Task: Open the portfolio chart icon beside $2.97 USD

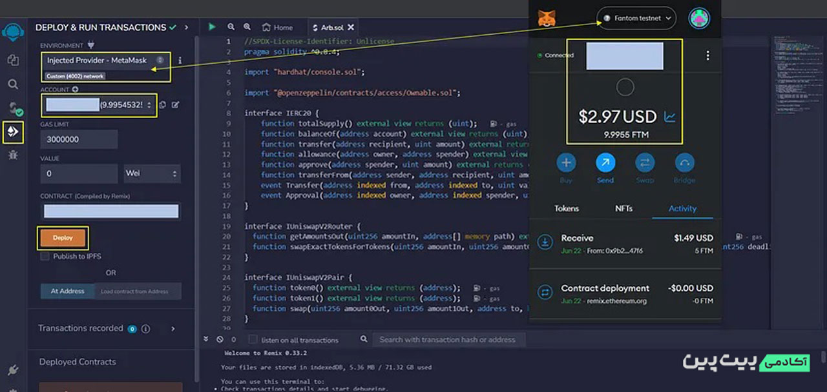Action: pos(669,117)
